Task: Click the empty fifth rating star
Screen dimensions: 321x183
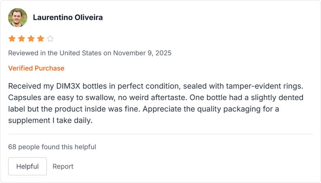Action: point(50,39)
